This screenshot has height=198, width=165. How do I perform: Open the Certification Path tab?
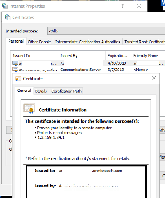click(x=66, y=91)
